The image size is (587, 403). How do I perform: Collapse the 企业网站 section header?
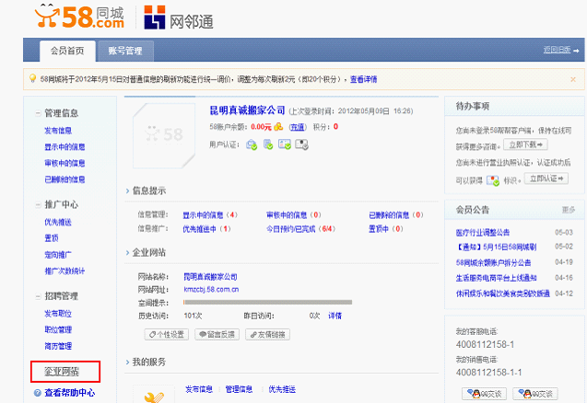127,252
